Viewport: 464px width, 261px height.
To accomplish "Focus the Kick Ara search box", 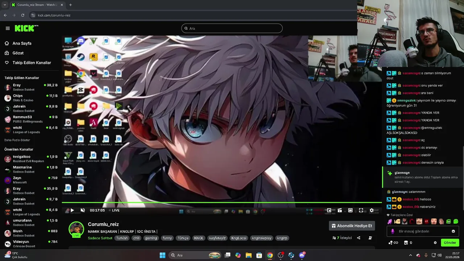I will (232, 28).
